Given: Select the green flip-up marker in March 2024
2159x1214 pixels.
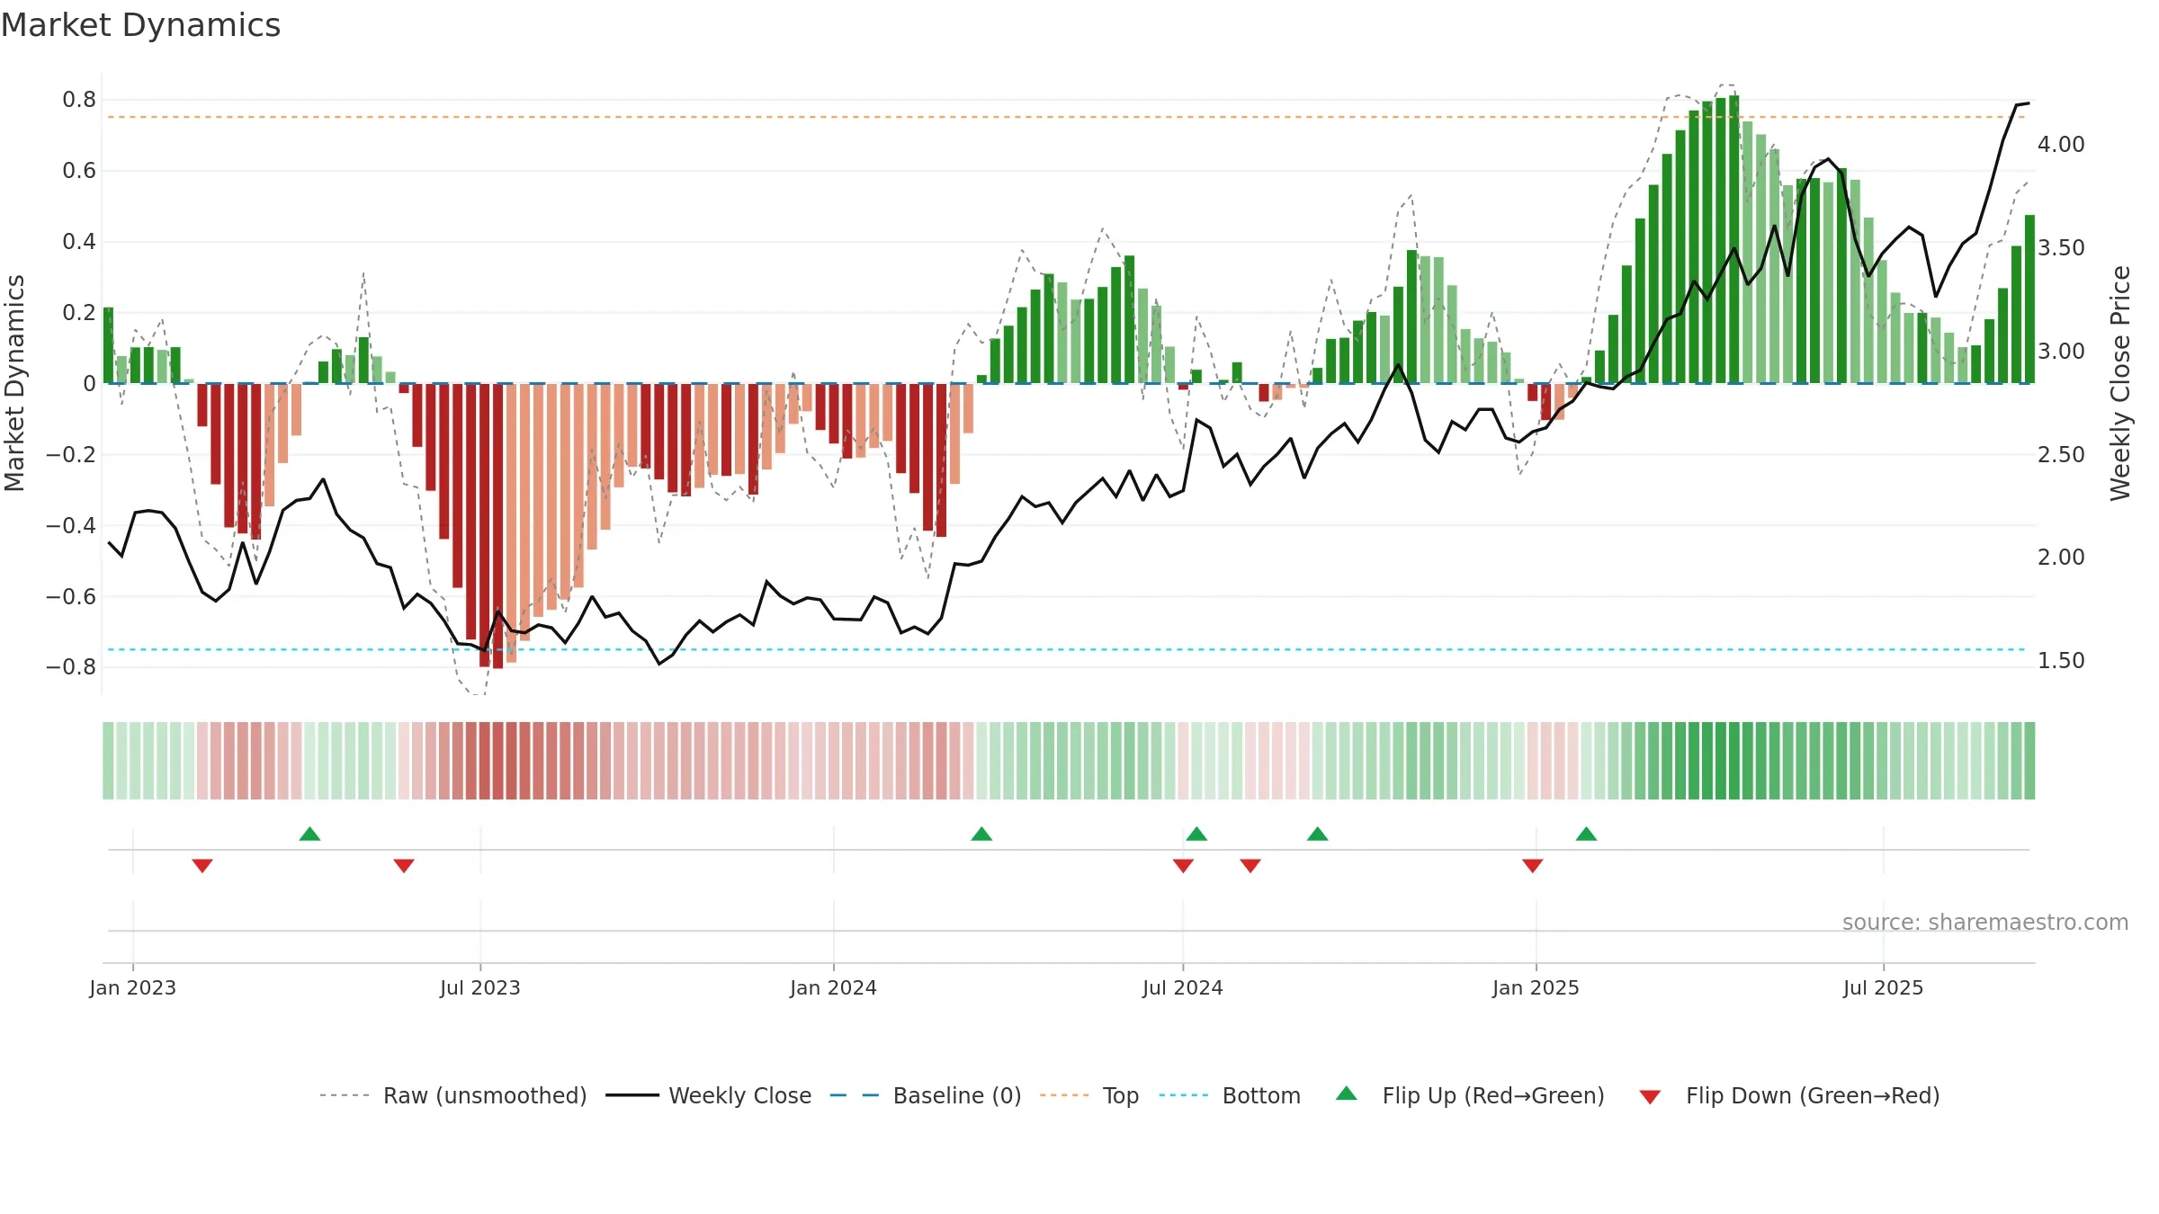Looking at the screenshot, I should point(981,834).
